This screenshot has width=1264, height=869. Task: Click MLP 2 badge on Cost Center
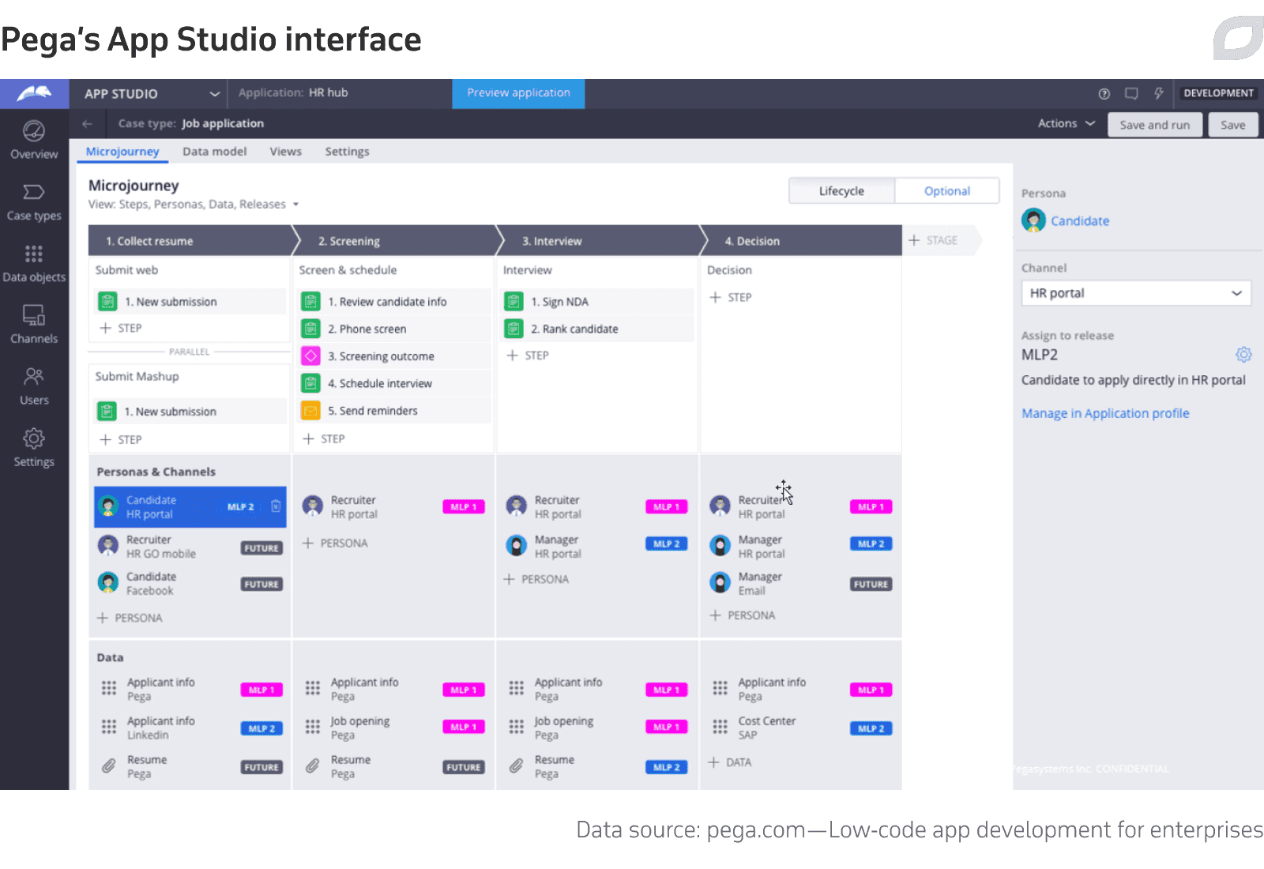(871, 728)
